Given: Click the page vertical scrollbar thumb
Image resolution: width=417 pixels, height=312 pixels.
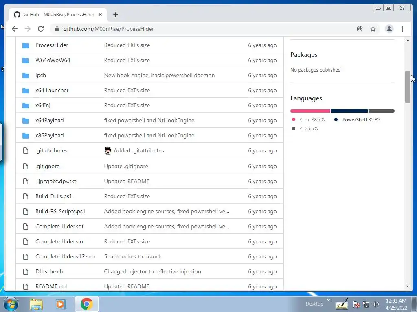Looking at the screenshot, I should 408,87.
